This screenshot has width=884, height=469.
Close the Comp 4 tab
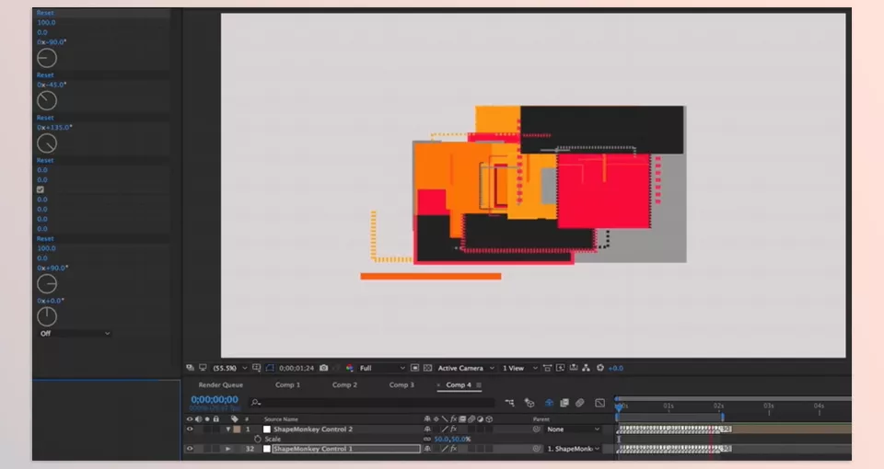coord(438,385)
